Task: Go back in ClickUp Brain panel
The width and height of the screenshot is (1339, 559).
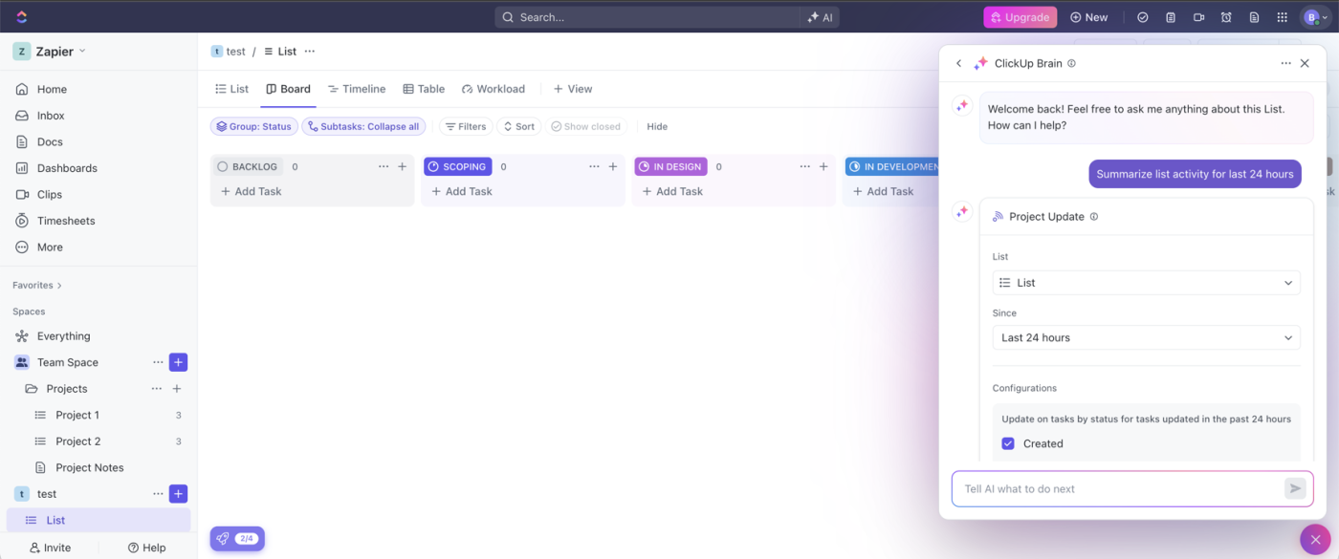Action: (x=959, y=63)
